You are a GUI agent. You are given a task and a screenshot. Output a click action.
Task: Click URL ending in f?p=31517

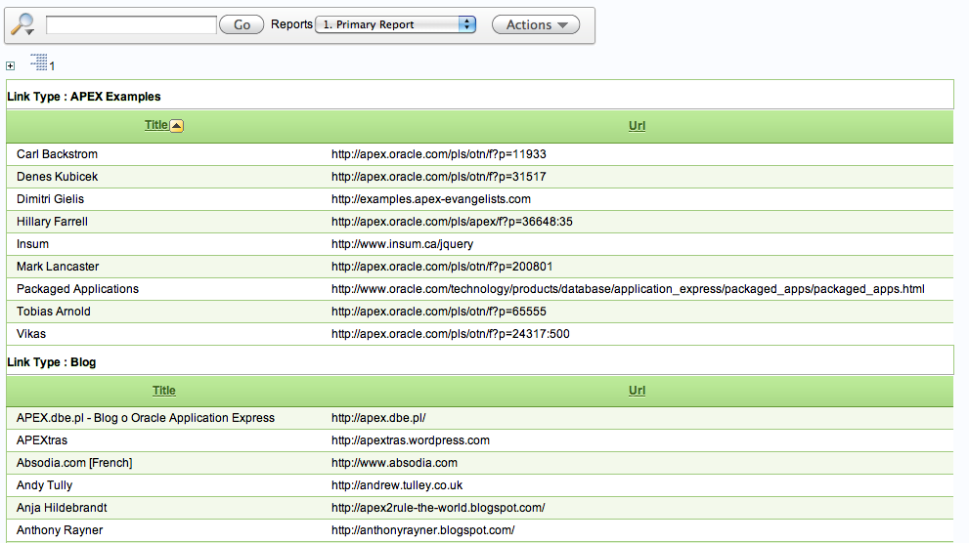(439, 177)
